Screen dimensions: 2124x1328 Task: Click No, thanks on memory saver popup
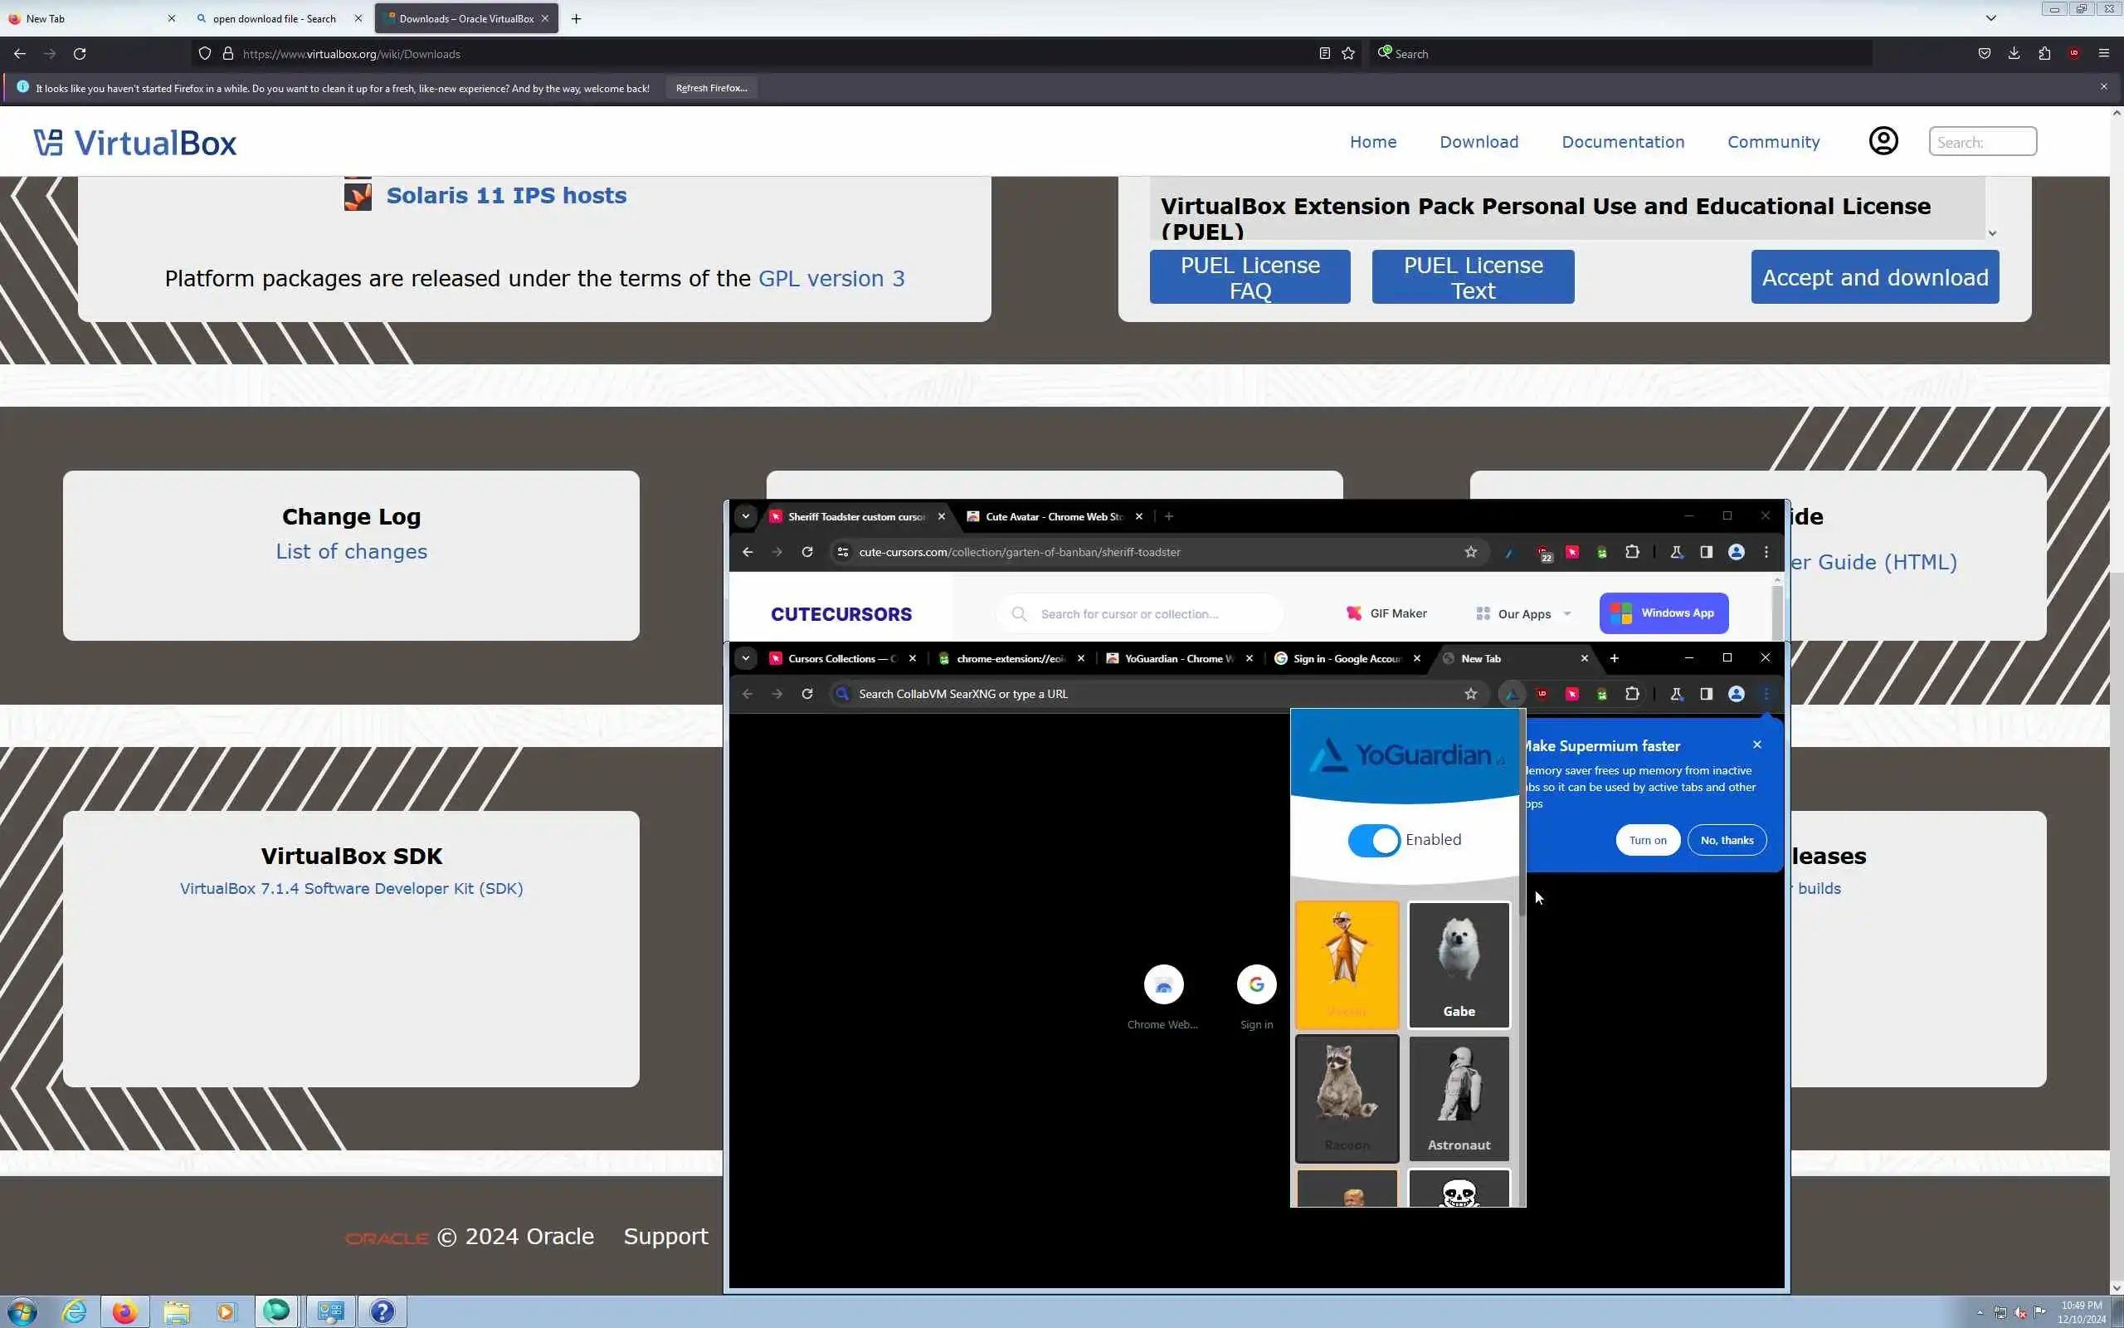tap(1726, 841)
